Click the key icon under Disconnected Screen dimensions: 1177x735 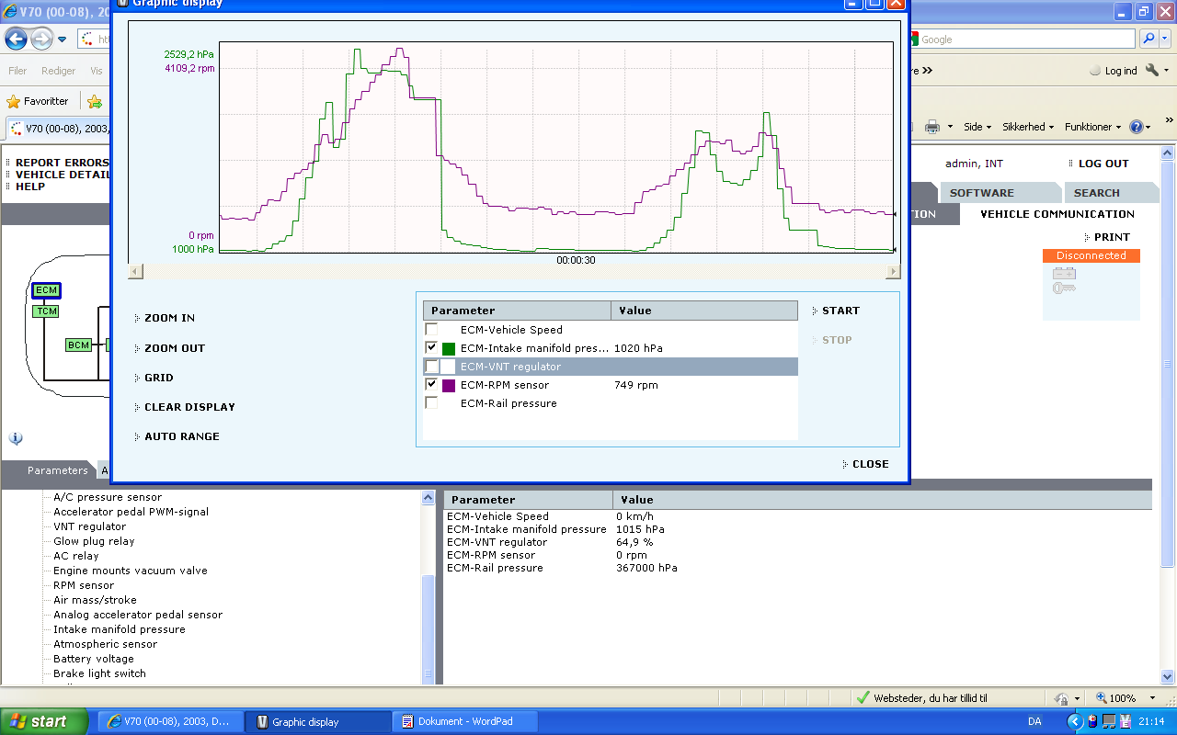pos(1064,288)
